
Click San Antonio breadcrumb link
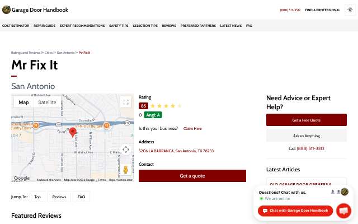click(x=66, y=53)
